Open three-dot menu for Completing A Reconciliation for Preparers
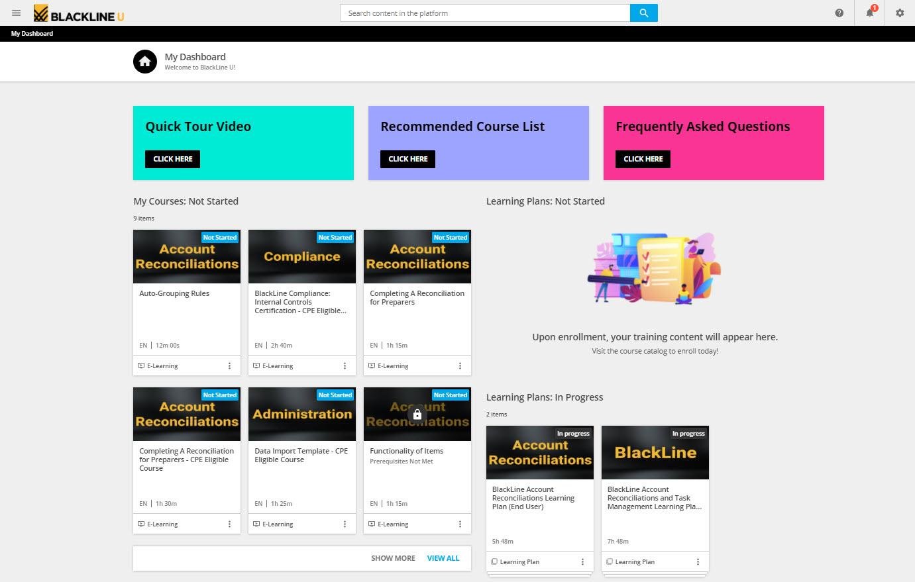 (x=460, y=365)
